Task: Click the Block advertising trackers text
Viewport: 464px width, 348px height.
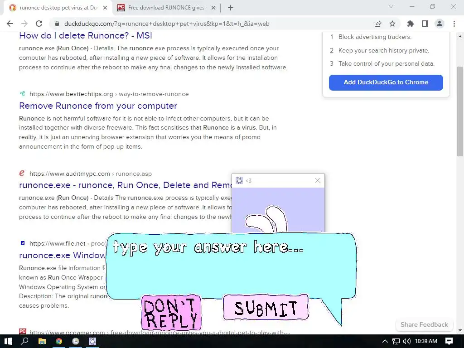Action: [x=375, y=37]
